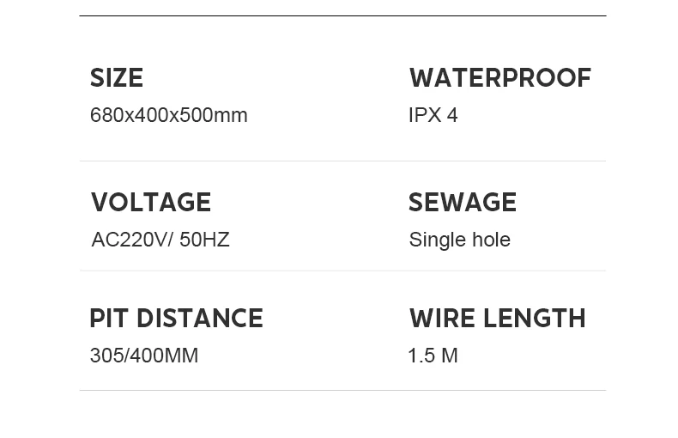Viewport: 678px width, 438px height.
Task: Select the 305/400MM pit distance value
Action: click(x=143, y=356)
